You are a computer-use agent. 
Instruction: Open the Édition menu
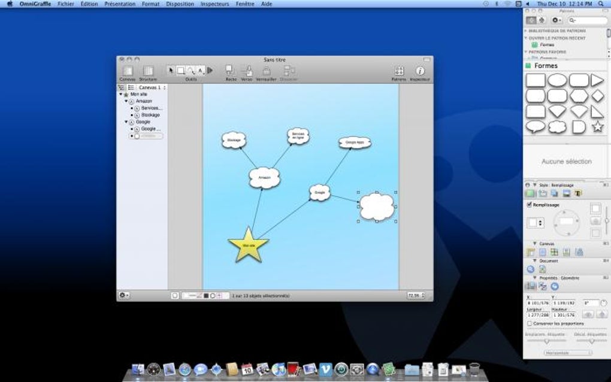tap(89, 4)
